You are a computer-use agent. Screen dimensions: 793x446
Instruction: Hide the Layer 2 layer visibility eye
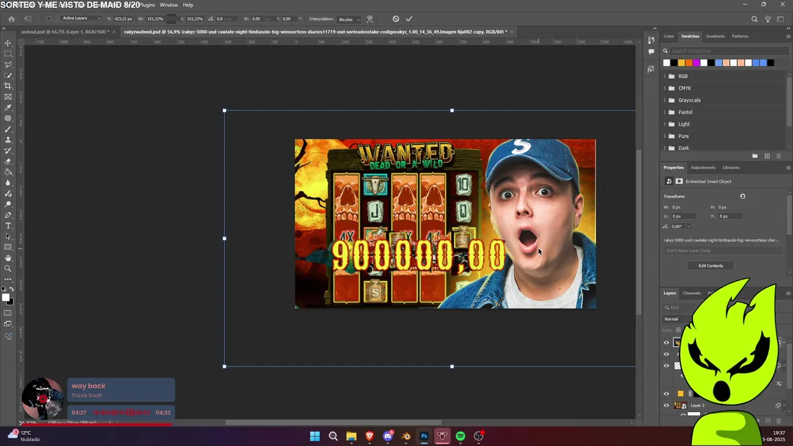point(667,405)
